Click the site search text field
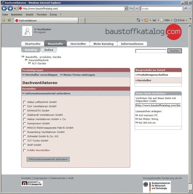This screenshot has width=193, height=194. tap(151, 51)
